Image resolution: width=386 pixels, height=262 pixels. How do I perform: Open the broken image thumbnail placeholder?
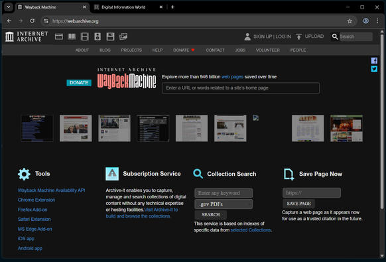[x=255, y=117]
